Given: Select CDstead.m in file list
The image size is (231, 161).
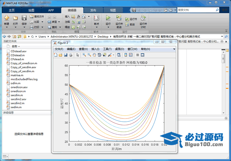Looking at the screenshot, I should click(x=18, y=55).
